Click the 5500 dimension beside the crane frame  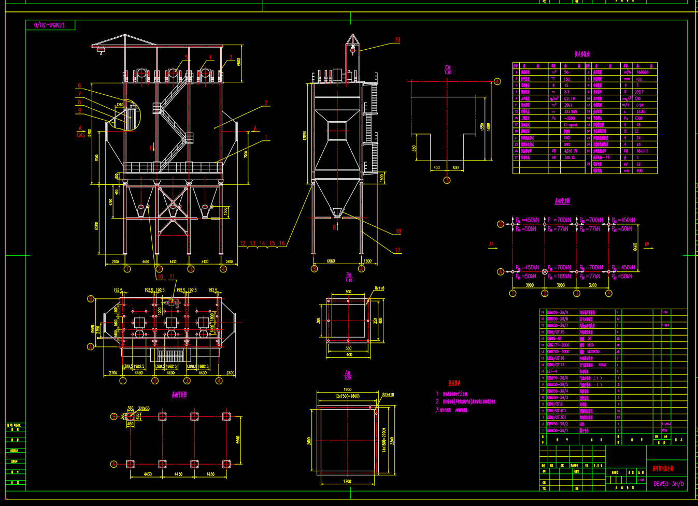click(x=239, y=62)
